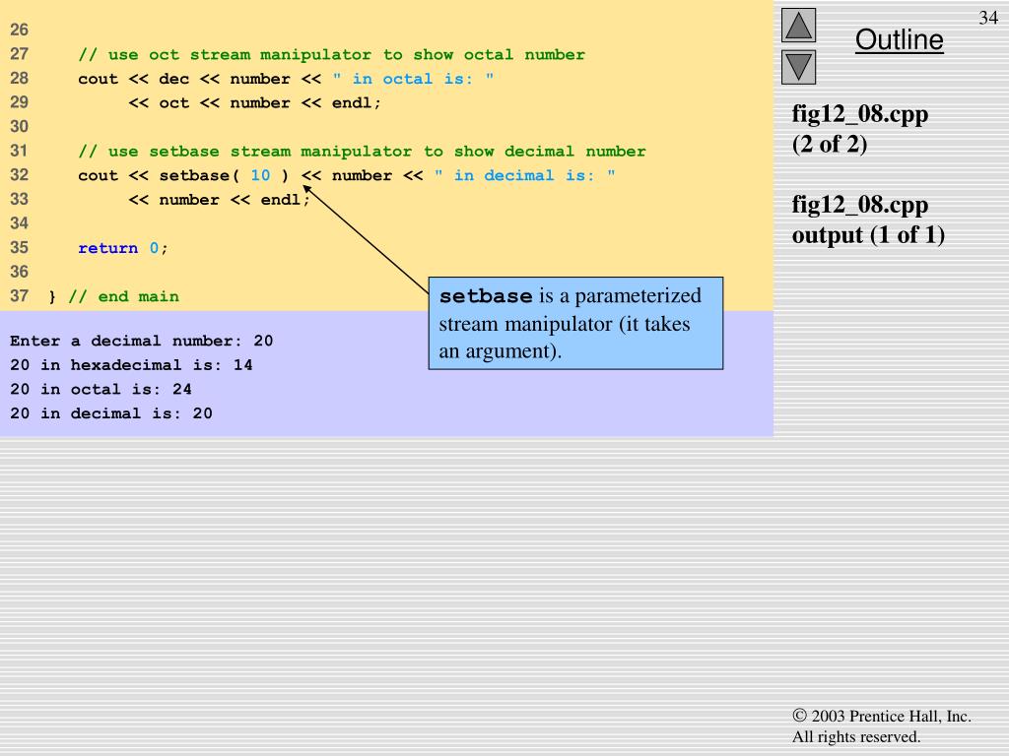
Task: Click the down arrow navigation button
Action: 798,68
